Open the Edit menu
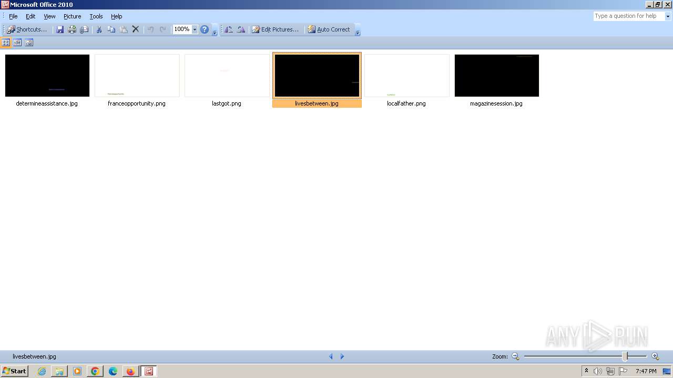Image resolution: width=673 pixels, height=378 pixels. (30, 16)
